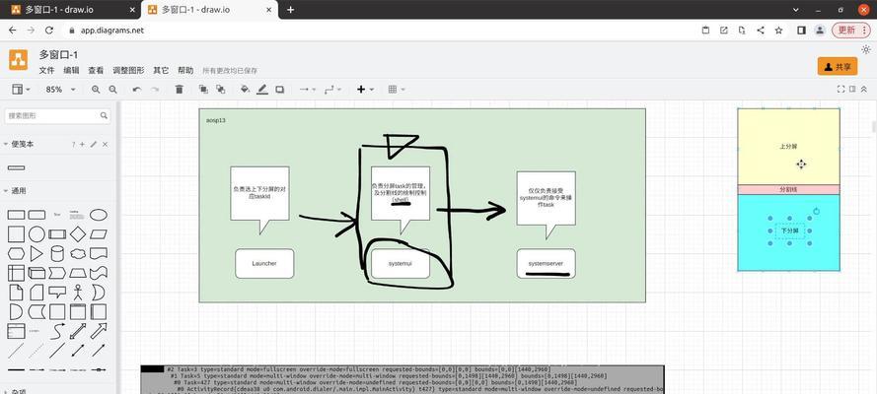Click the zoom in magnifier icon
The height and width of the screenshot is (394, 877).
tap(96, 90)
